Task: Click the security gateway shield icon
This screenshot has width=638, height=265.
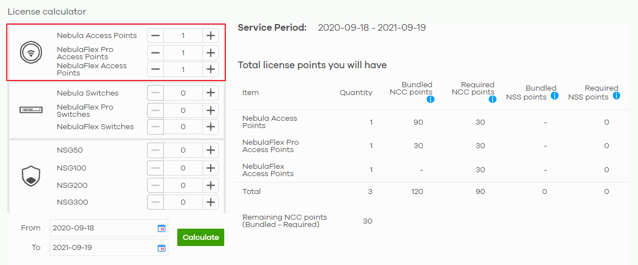Action: pos(31,176)
